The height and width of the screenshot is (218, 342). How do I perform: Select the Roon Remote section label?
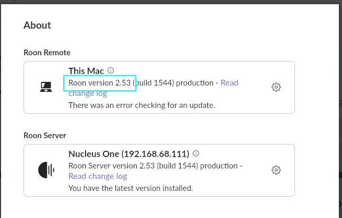pyautogui.click(x=47, y=53)
